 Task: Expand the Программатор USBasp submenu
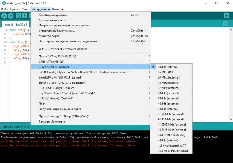[x=91, y=117]
